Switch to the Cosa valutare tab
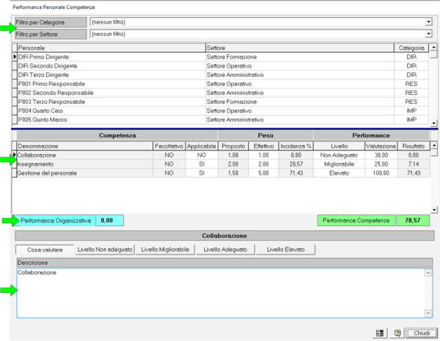Viewport: 440px width, 341px height. (43, 250)
